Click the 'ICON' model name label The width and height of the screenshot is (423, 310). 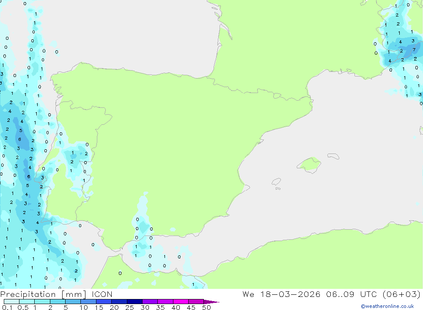pos(102,294)
